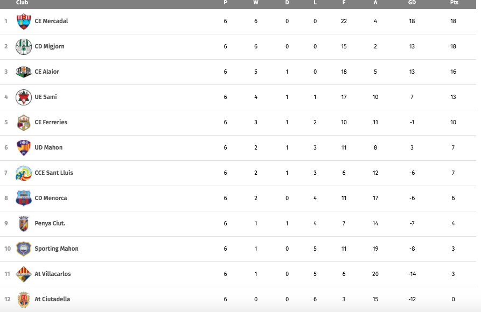Click the UD Mahon shield badge

[24, 148]
